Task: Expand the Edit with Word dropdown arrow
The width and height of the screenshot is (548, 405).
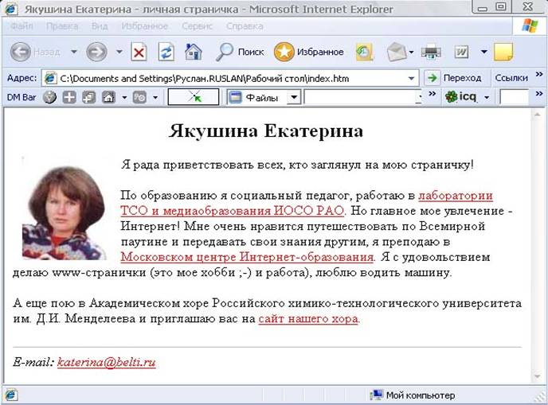Action: point(483,52)
